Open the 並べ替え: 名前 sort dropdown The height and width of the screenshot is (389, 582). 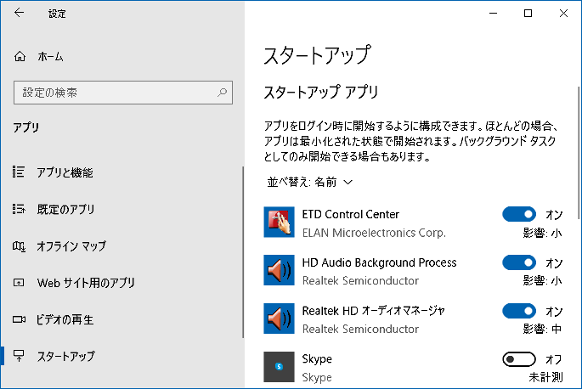pos(309,182)
